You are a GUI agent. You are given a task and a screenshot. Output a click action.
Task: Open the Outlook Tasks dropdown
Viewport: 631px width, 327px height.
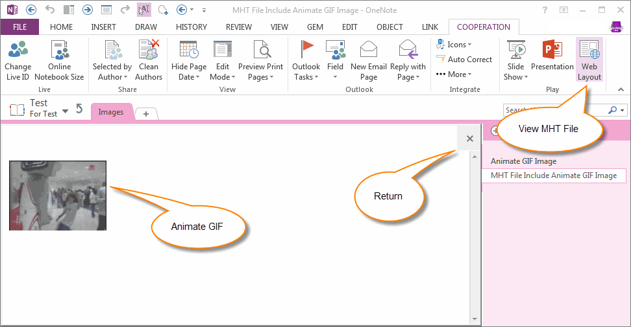pyautogui.click(x=306, y=72)
